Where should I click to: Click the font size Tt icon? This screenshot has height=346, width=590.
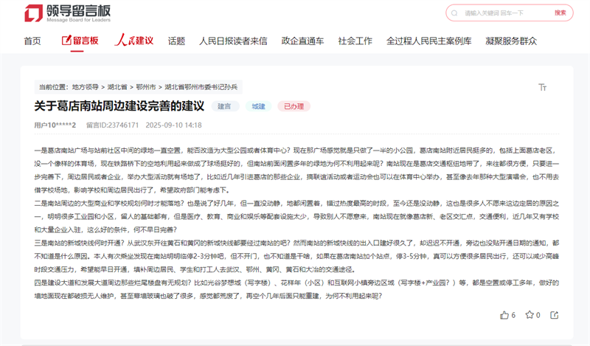point(542,87)
